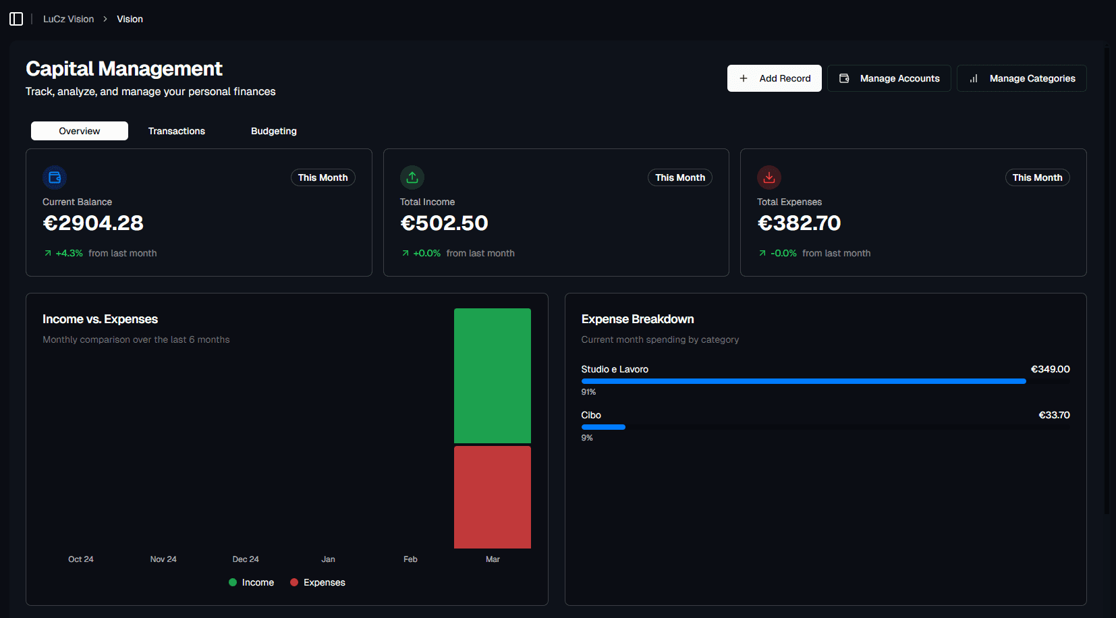Click the Feb axis label
This screenshot has width=1116, height=618.
click(410, 559)
